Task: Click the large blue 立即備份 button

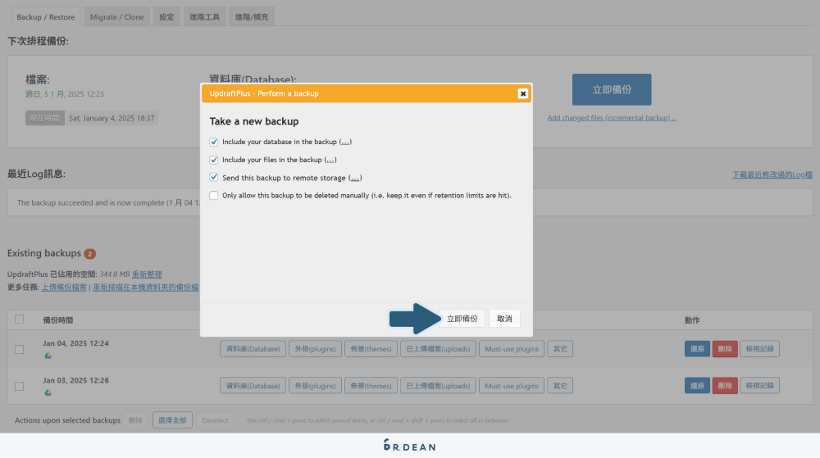Action: tap(612, 89)
